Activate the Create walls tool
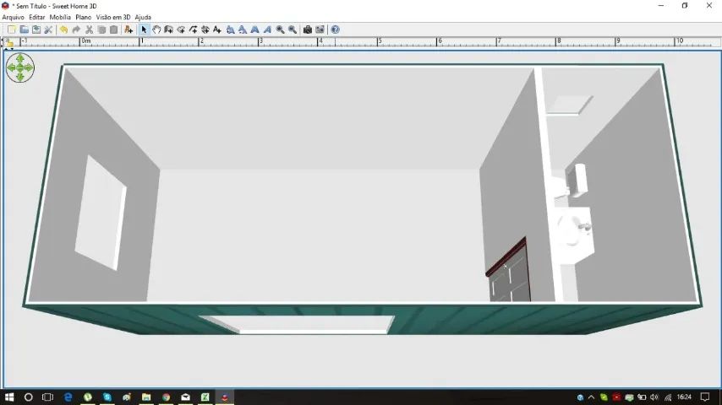The height and width of the screenshot is (405, 722). (x=168, y=30)
